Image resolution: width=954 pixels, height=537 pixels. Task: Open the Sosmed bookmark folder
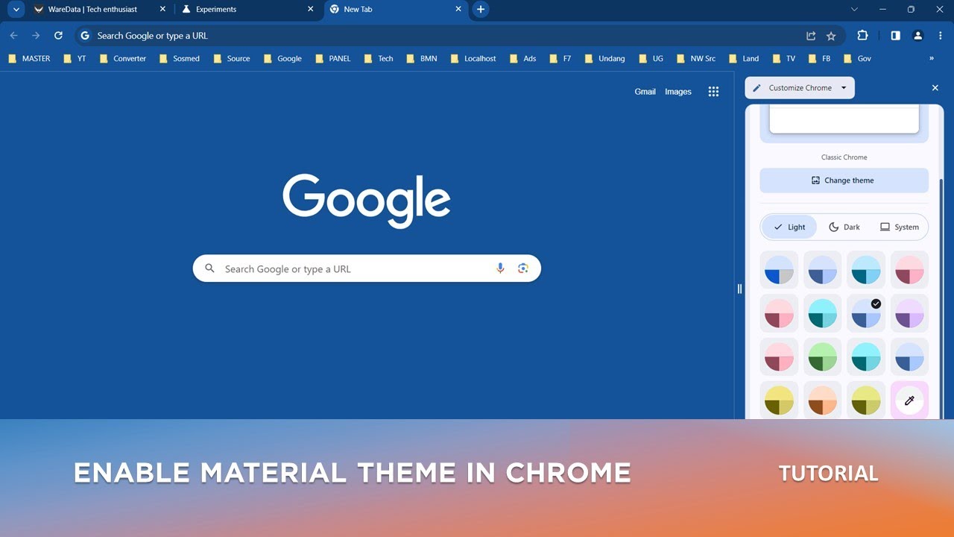180,58
